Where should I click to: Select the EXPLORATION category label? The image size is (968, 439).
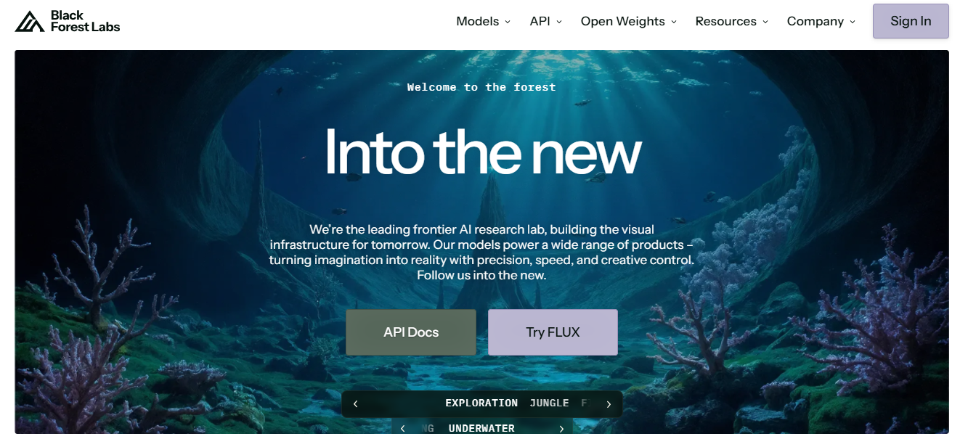481,403
